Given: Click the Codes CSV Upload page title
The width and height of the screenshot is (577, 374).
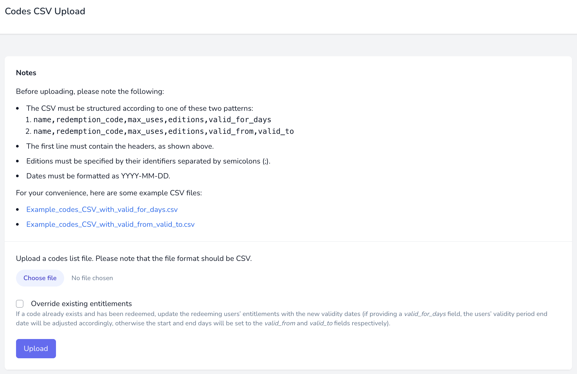Looking at the screenshot, I should (45, 11).
